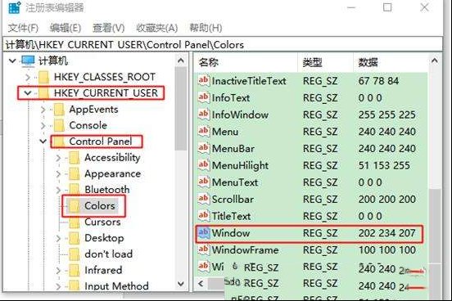Sort by the 名称 column header
Screen dimensions: 452x301
(209, 62)
